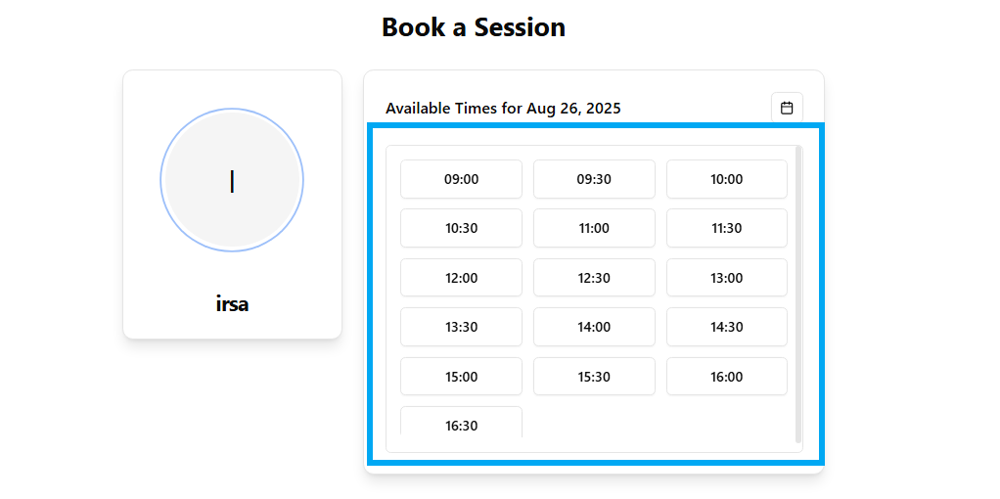Pick the 16:00 time slot
Screen dimensions: 1000x499
(x=726, y=377)
